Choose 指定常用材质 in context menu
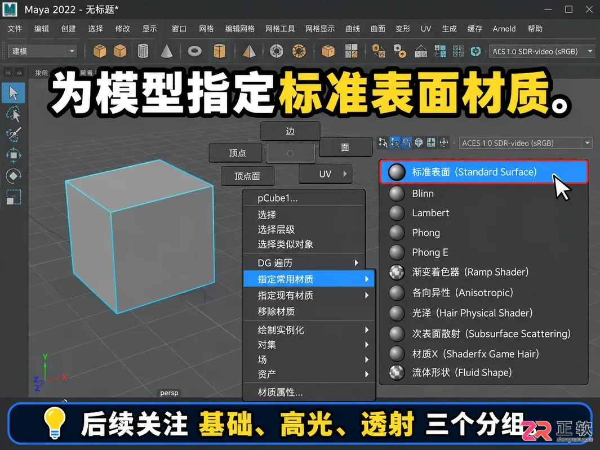The image size is (600, 450). [x=309, y=279]
